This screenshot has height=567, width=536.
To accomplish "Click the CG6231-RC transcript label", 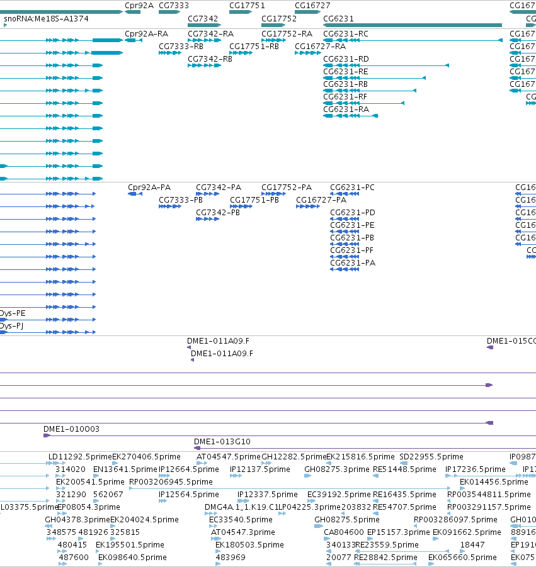I will (x=346, y=33).
